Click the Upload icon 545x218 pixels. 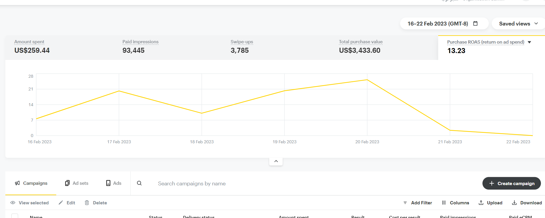(x=481, y=203)
